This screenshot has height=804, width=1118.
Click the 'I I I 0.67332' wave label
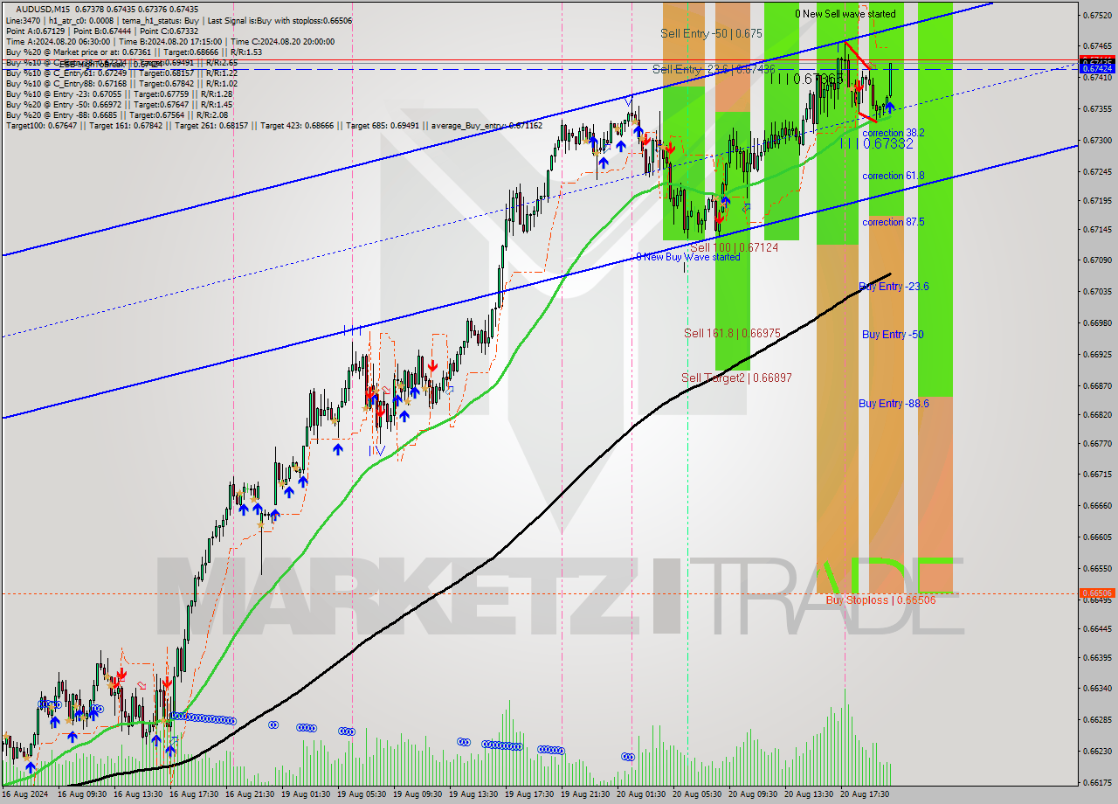(876, 143)
